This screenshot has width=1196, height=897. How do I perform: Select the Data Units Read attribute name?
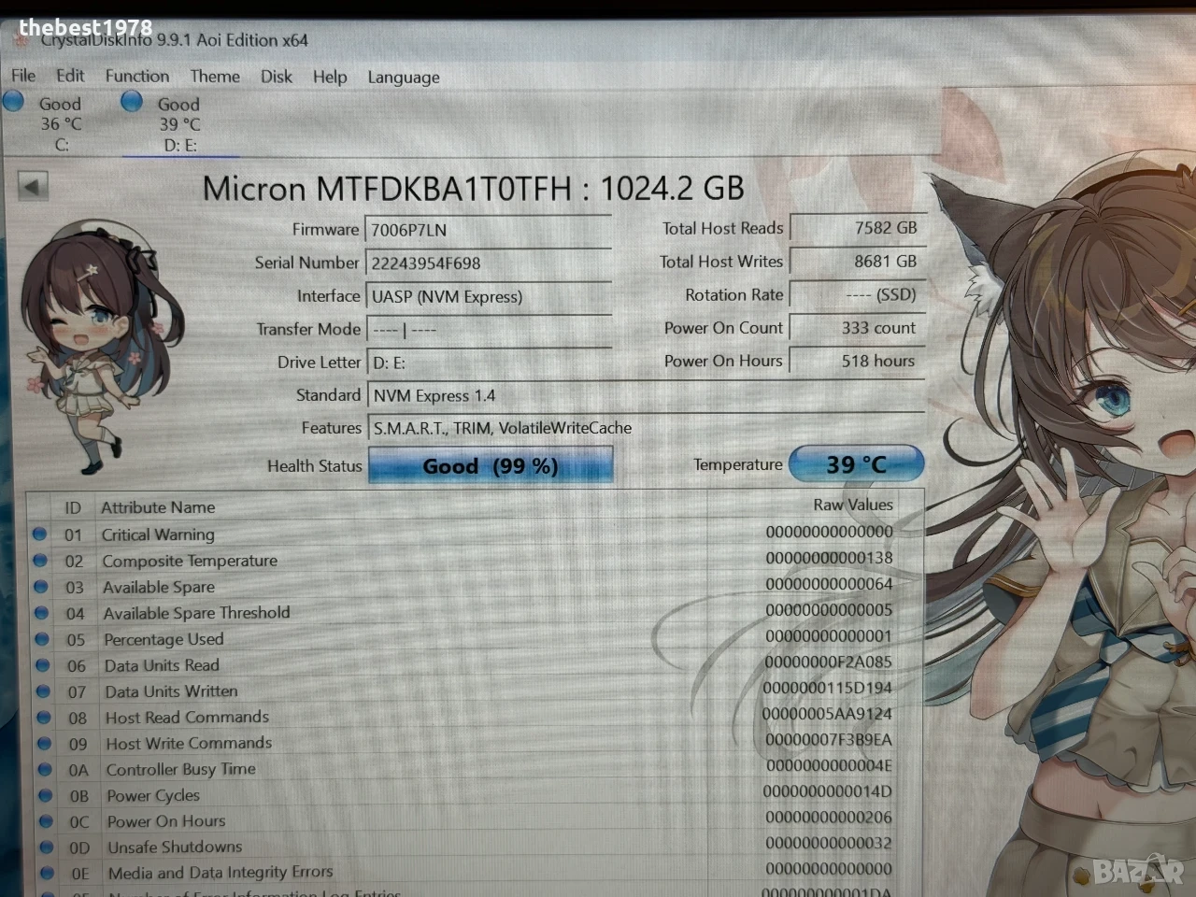pos(162,665)
